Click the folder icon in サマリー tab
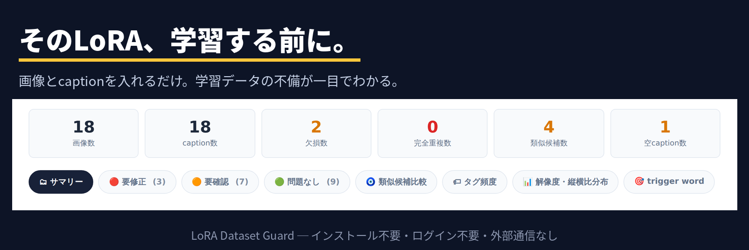This screenshot has height=250, width=749. 43,182
